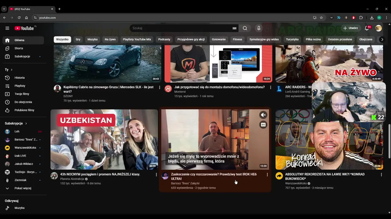The image size is (391, 219).
Task: Open options menu for KONRAD BUKOWIECKI video
Action: click(x=381, y=175)
